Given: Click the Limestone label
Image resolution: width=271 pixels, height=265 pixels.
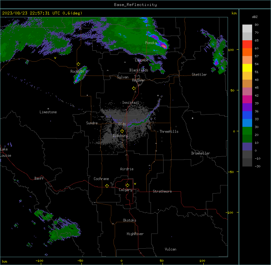Looking at the screenshot, I should click(48, 112).
